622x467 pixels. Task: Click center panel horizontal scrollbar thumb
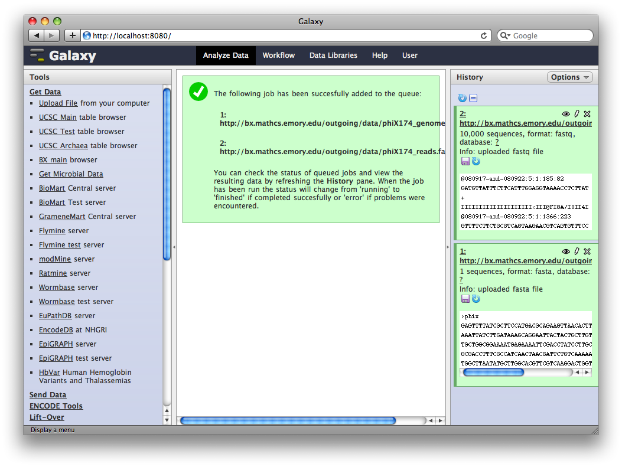tap(288, 420)
